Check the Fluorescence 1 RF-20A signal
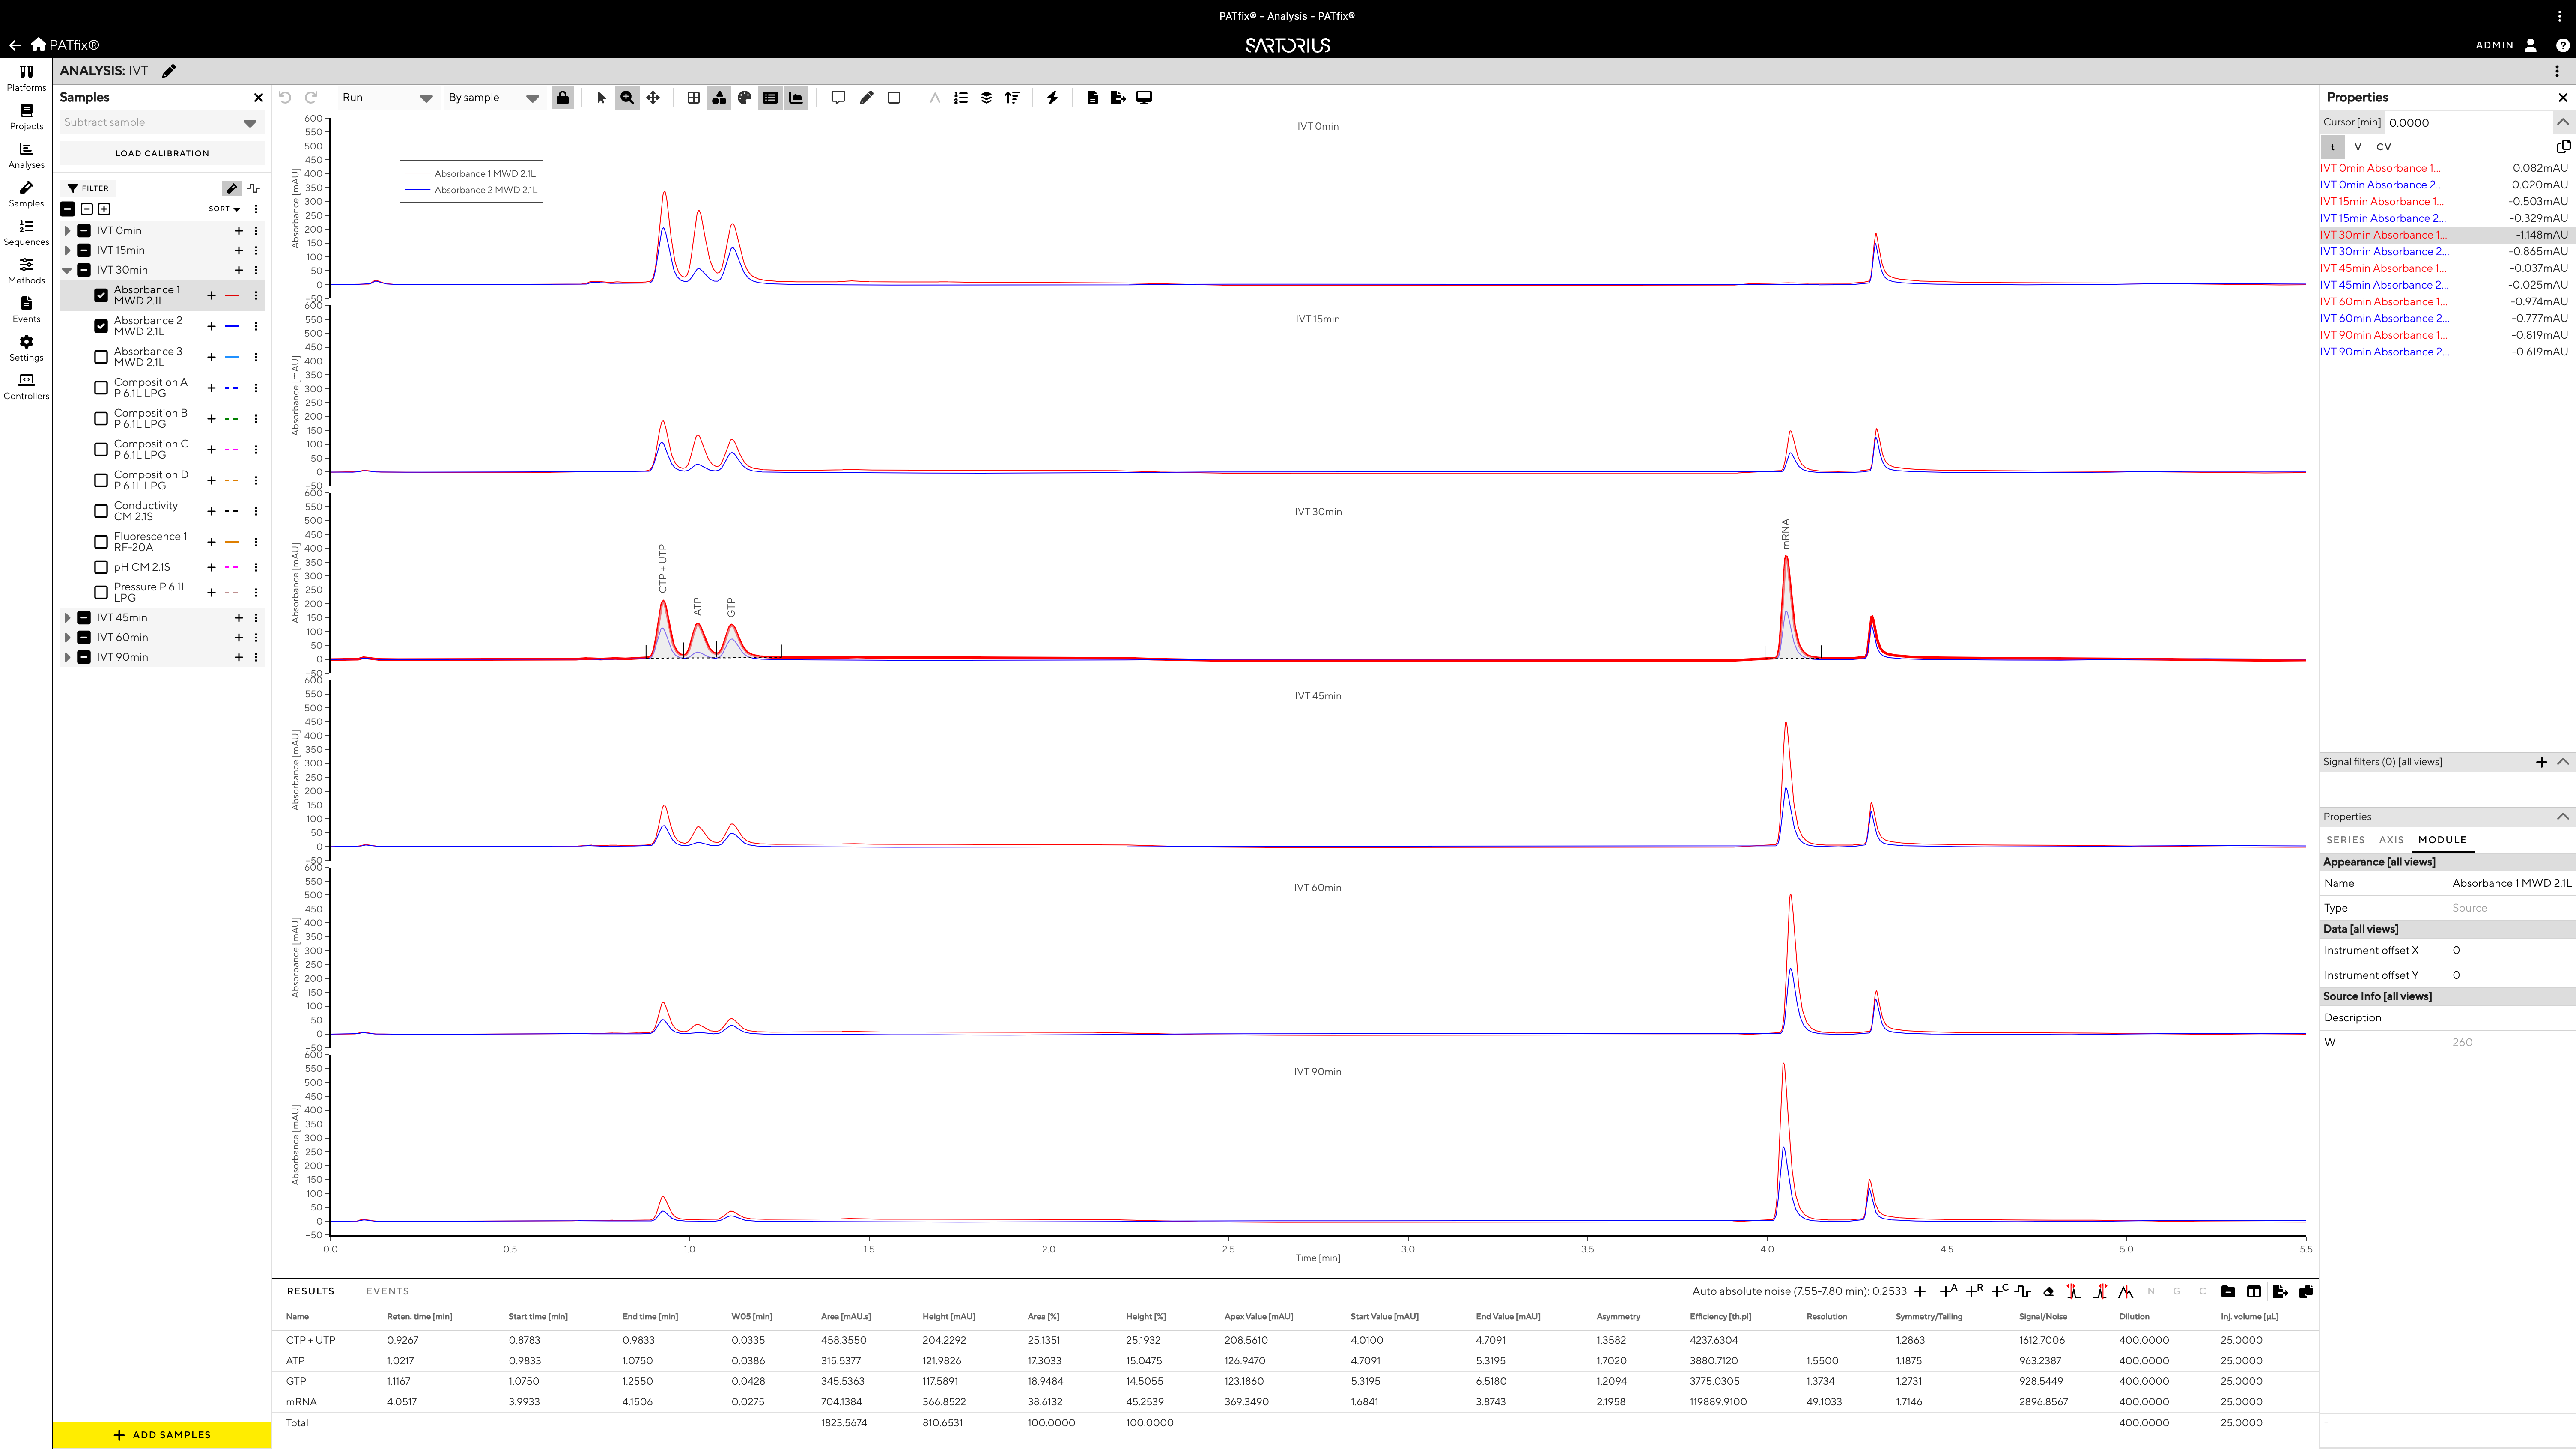Screen dimensions: 2576x1449 tap(101, 542)
